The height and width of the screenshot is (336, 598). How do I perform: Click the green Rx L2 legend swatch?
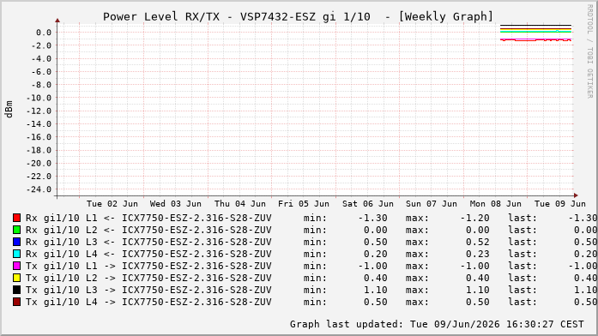pos(17,230)
